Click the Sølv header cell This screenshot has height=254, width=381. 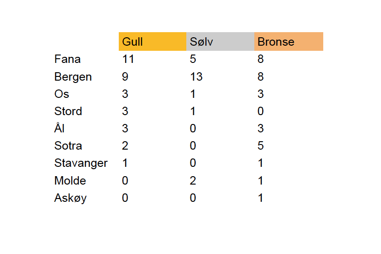point(220,41)
